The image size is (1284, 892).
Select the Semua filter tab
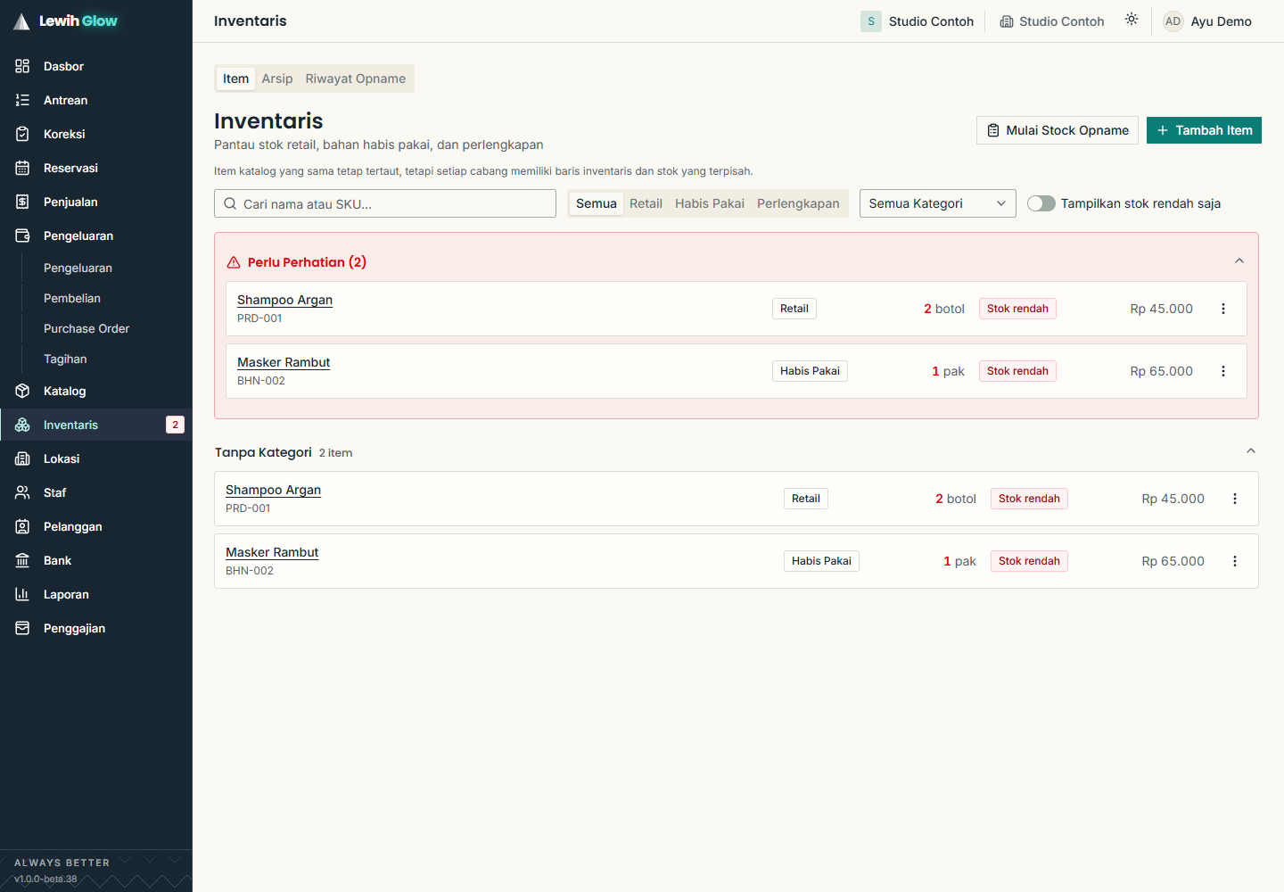point(597,203)
